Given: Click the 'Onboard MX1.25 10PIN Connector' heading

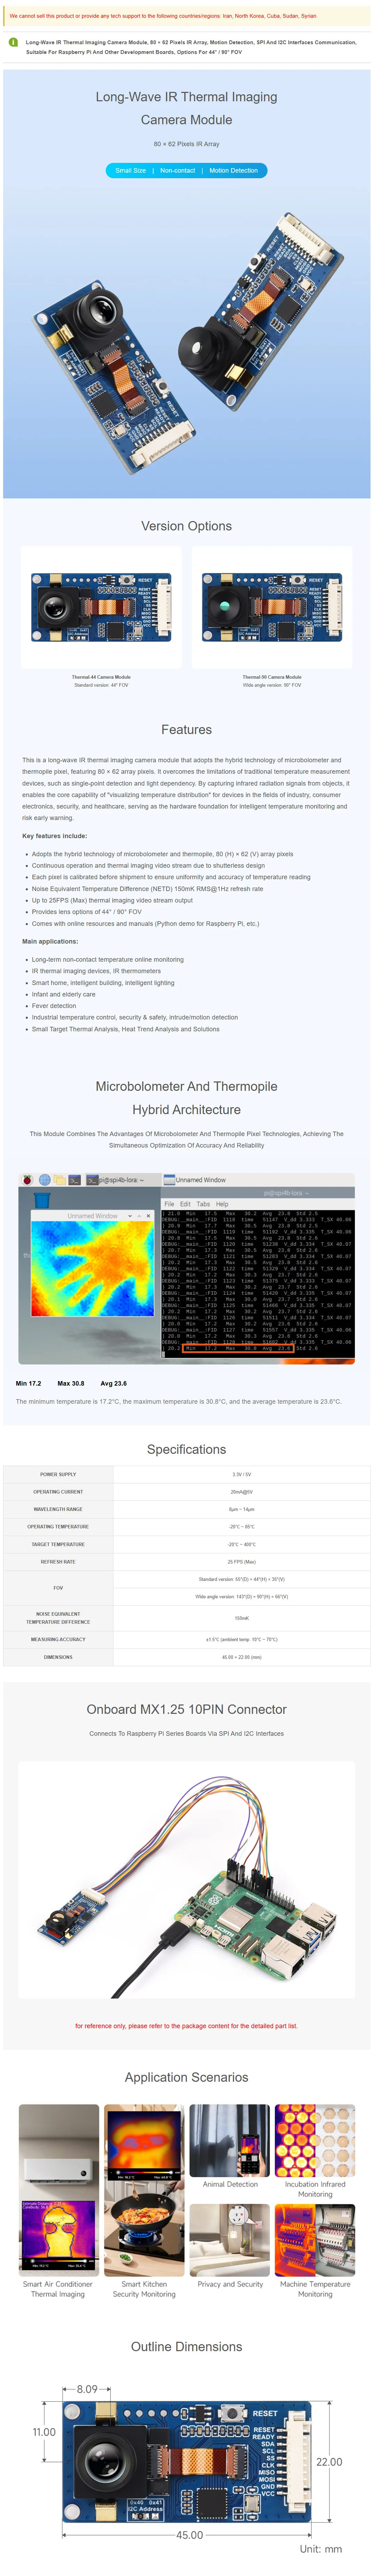Looking at the screenshot, I should 187,1710.
